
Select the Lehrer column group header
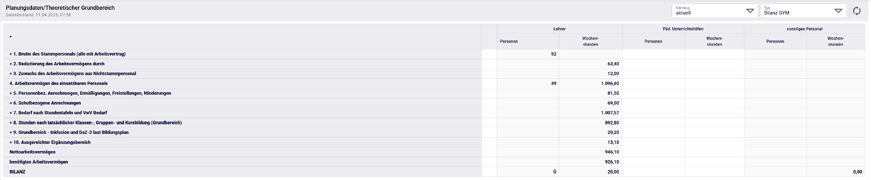pos(559,29)
